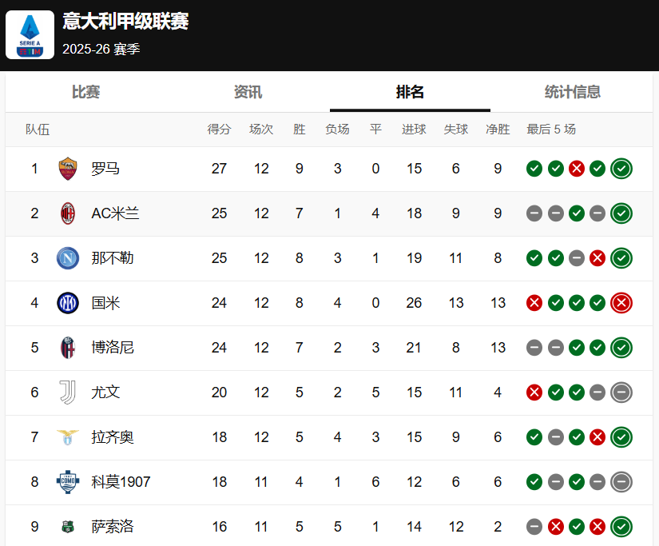Click the Bologna club crest
Viewport: 659px width, 546px height.
[x=68, y=348]
